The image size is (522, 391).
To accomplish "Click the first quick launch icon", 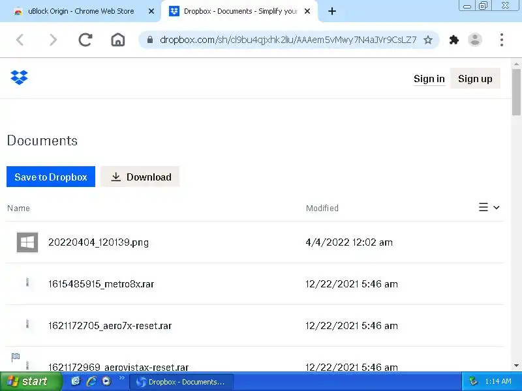I will [76, 381].
